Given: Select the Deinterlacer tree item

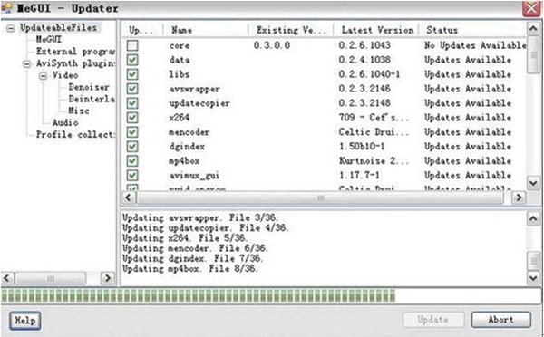Looking at the screenshot, I should click(x=92, y=99).
